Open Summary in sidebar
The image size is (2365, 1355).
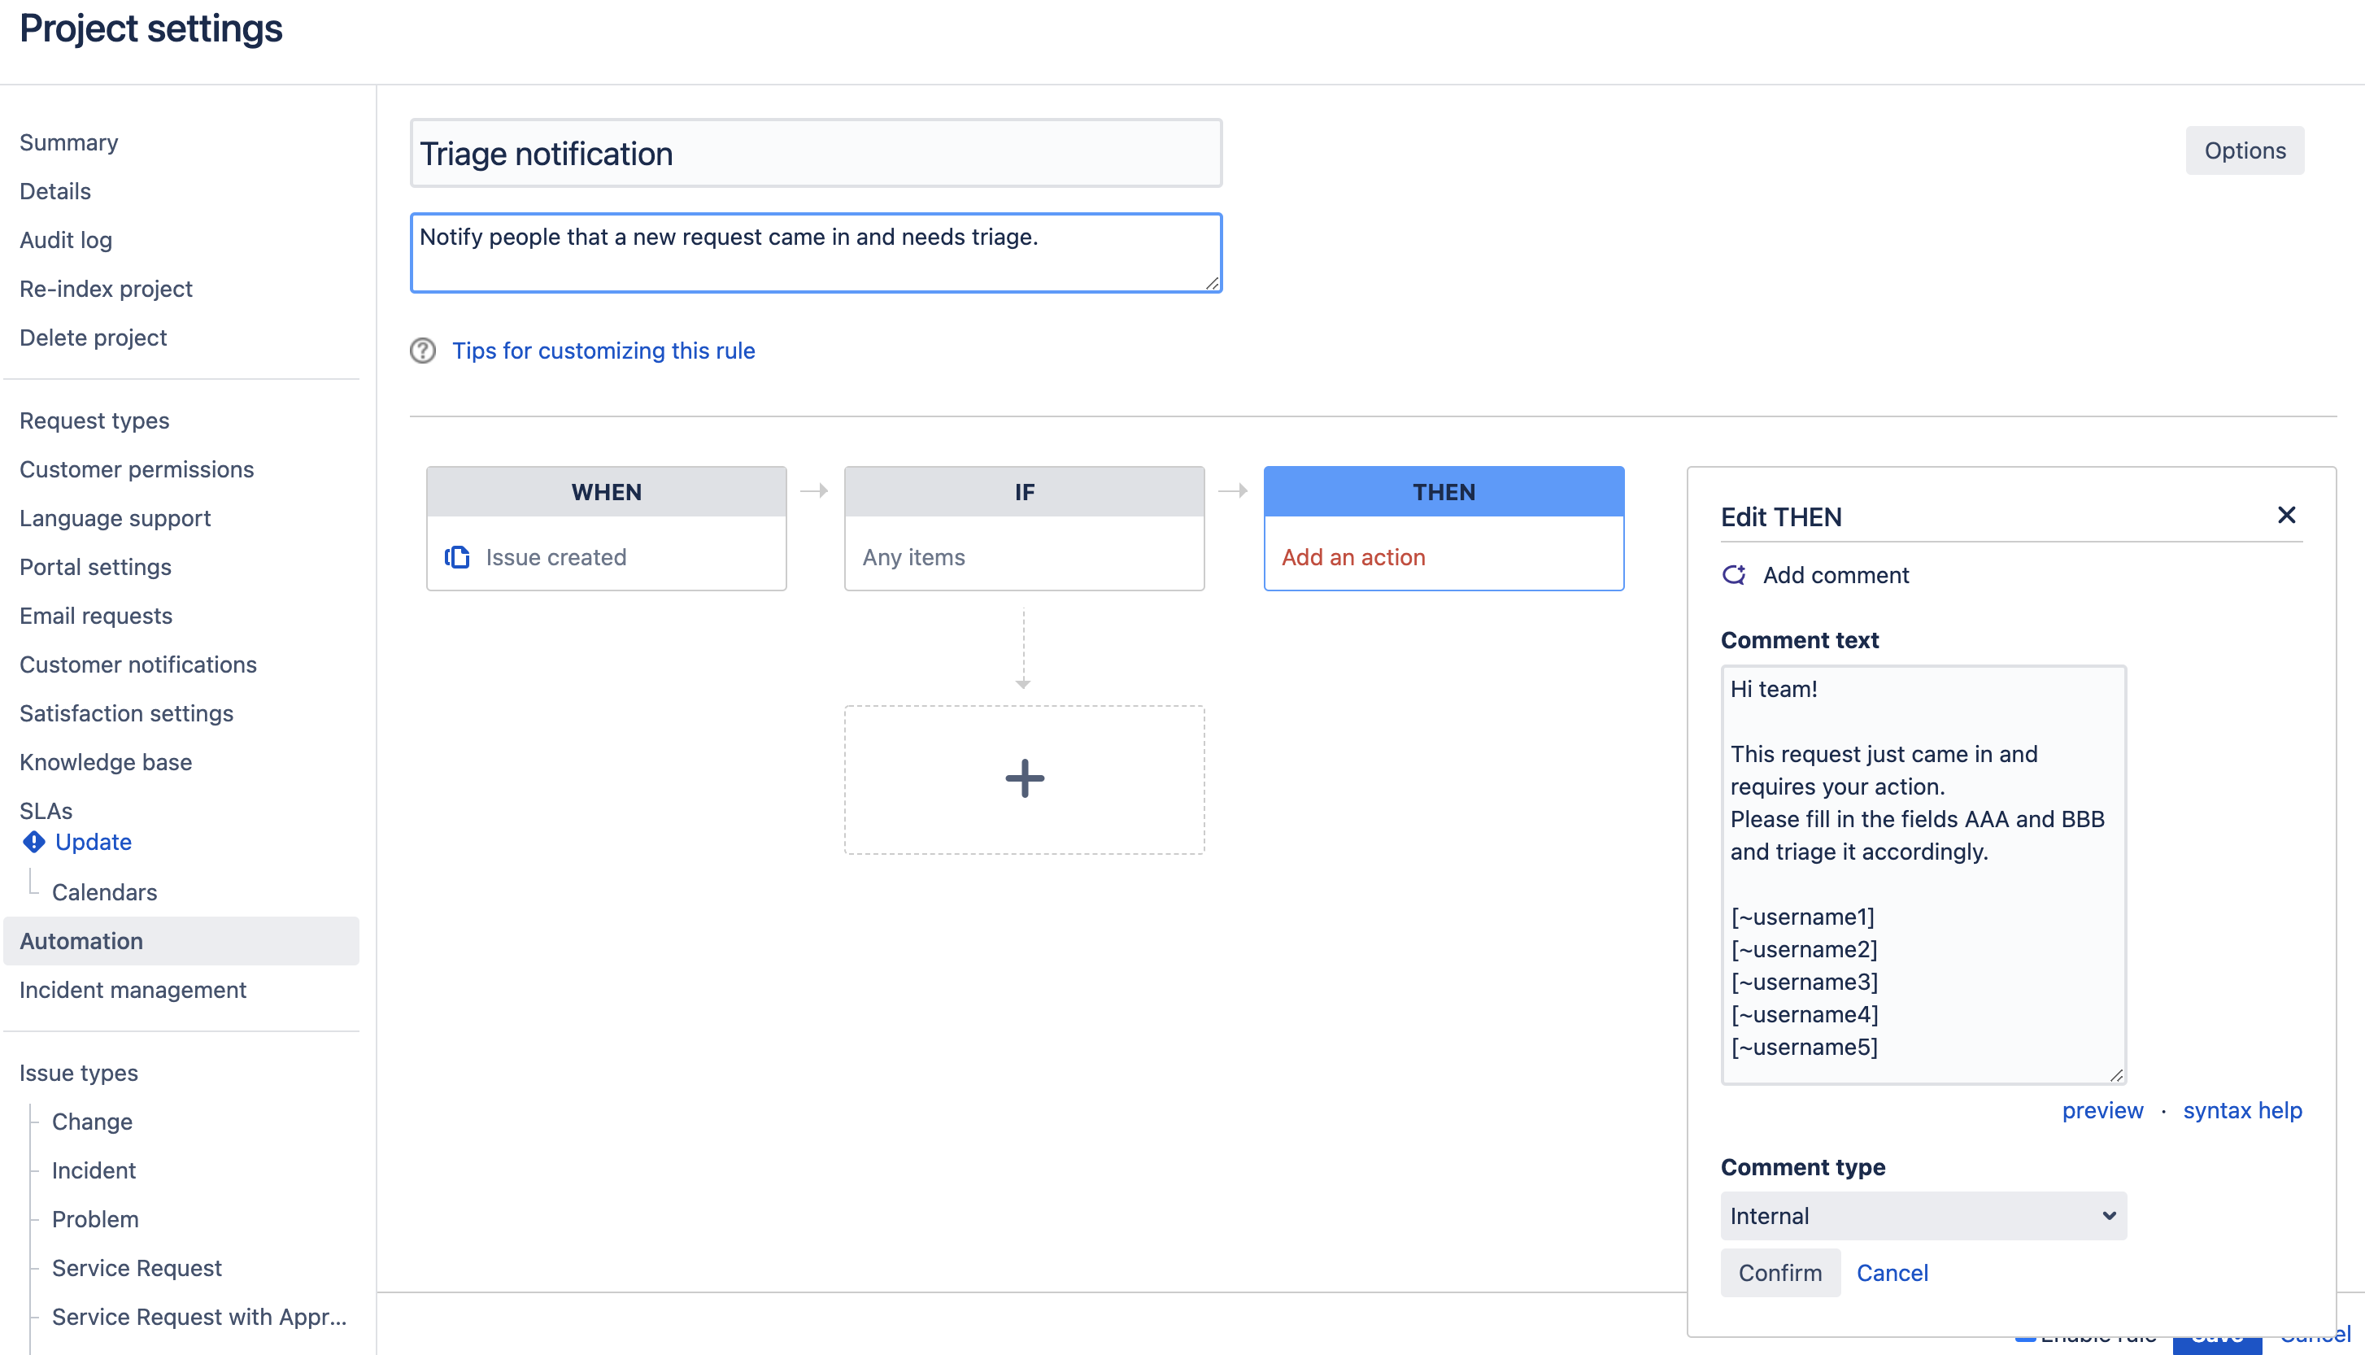(69, 142)
